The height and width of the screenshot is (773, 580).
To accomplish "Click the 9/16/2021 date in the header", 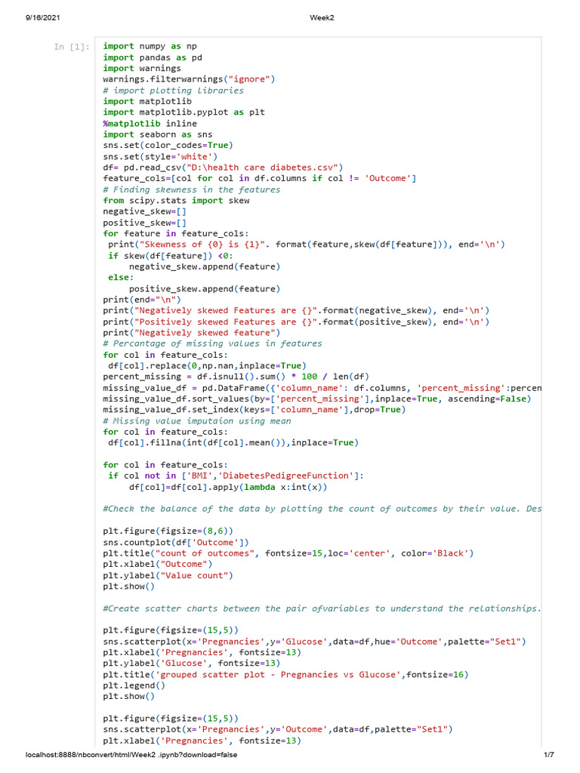I will 43,18.
